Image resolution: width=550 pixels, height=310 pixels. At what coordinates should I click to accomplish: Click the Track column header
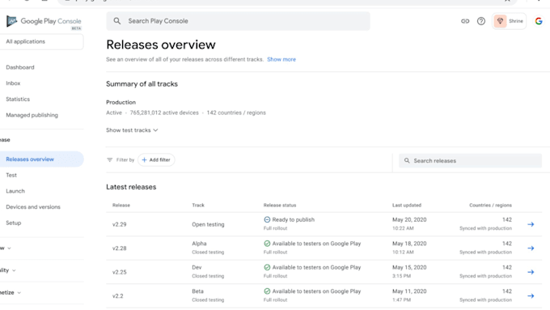[198, 205]
